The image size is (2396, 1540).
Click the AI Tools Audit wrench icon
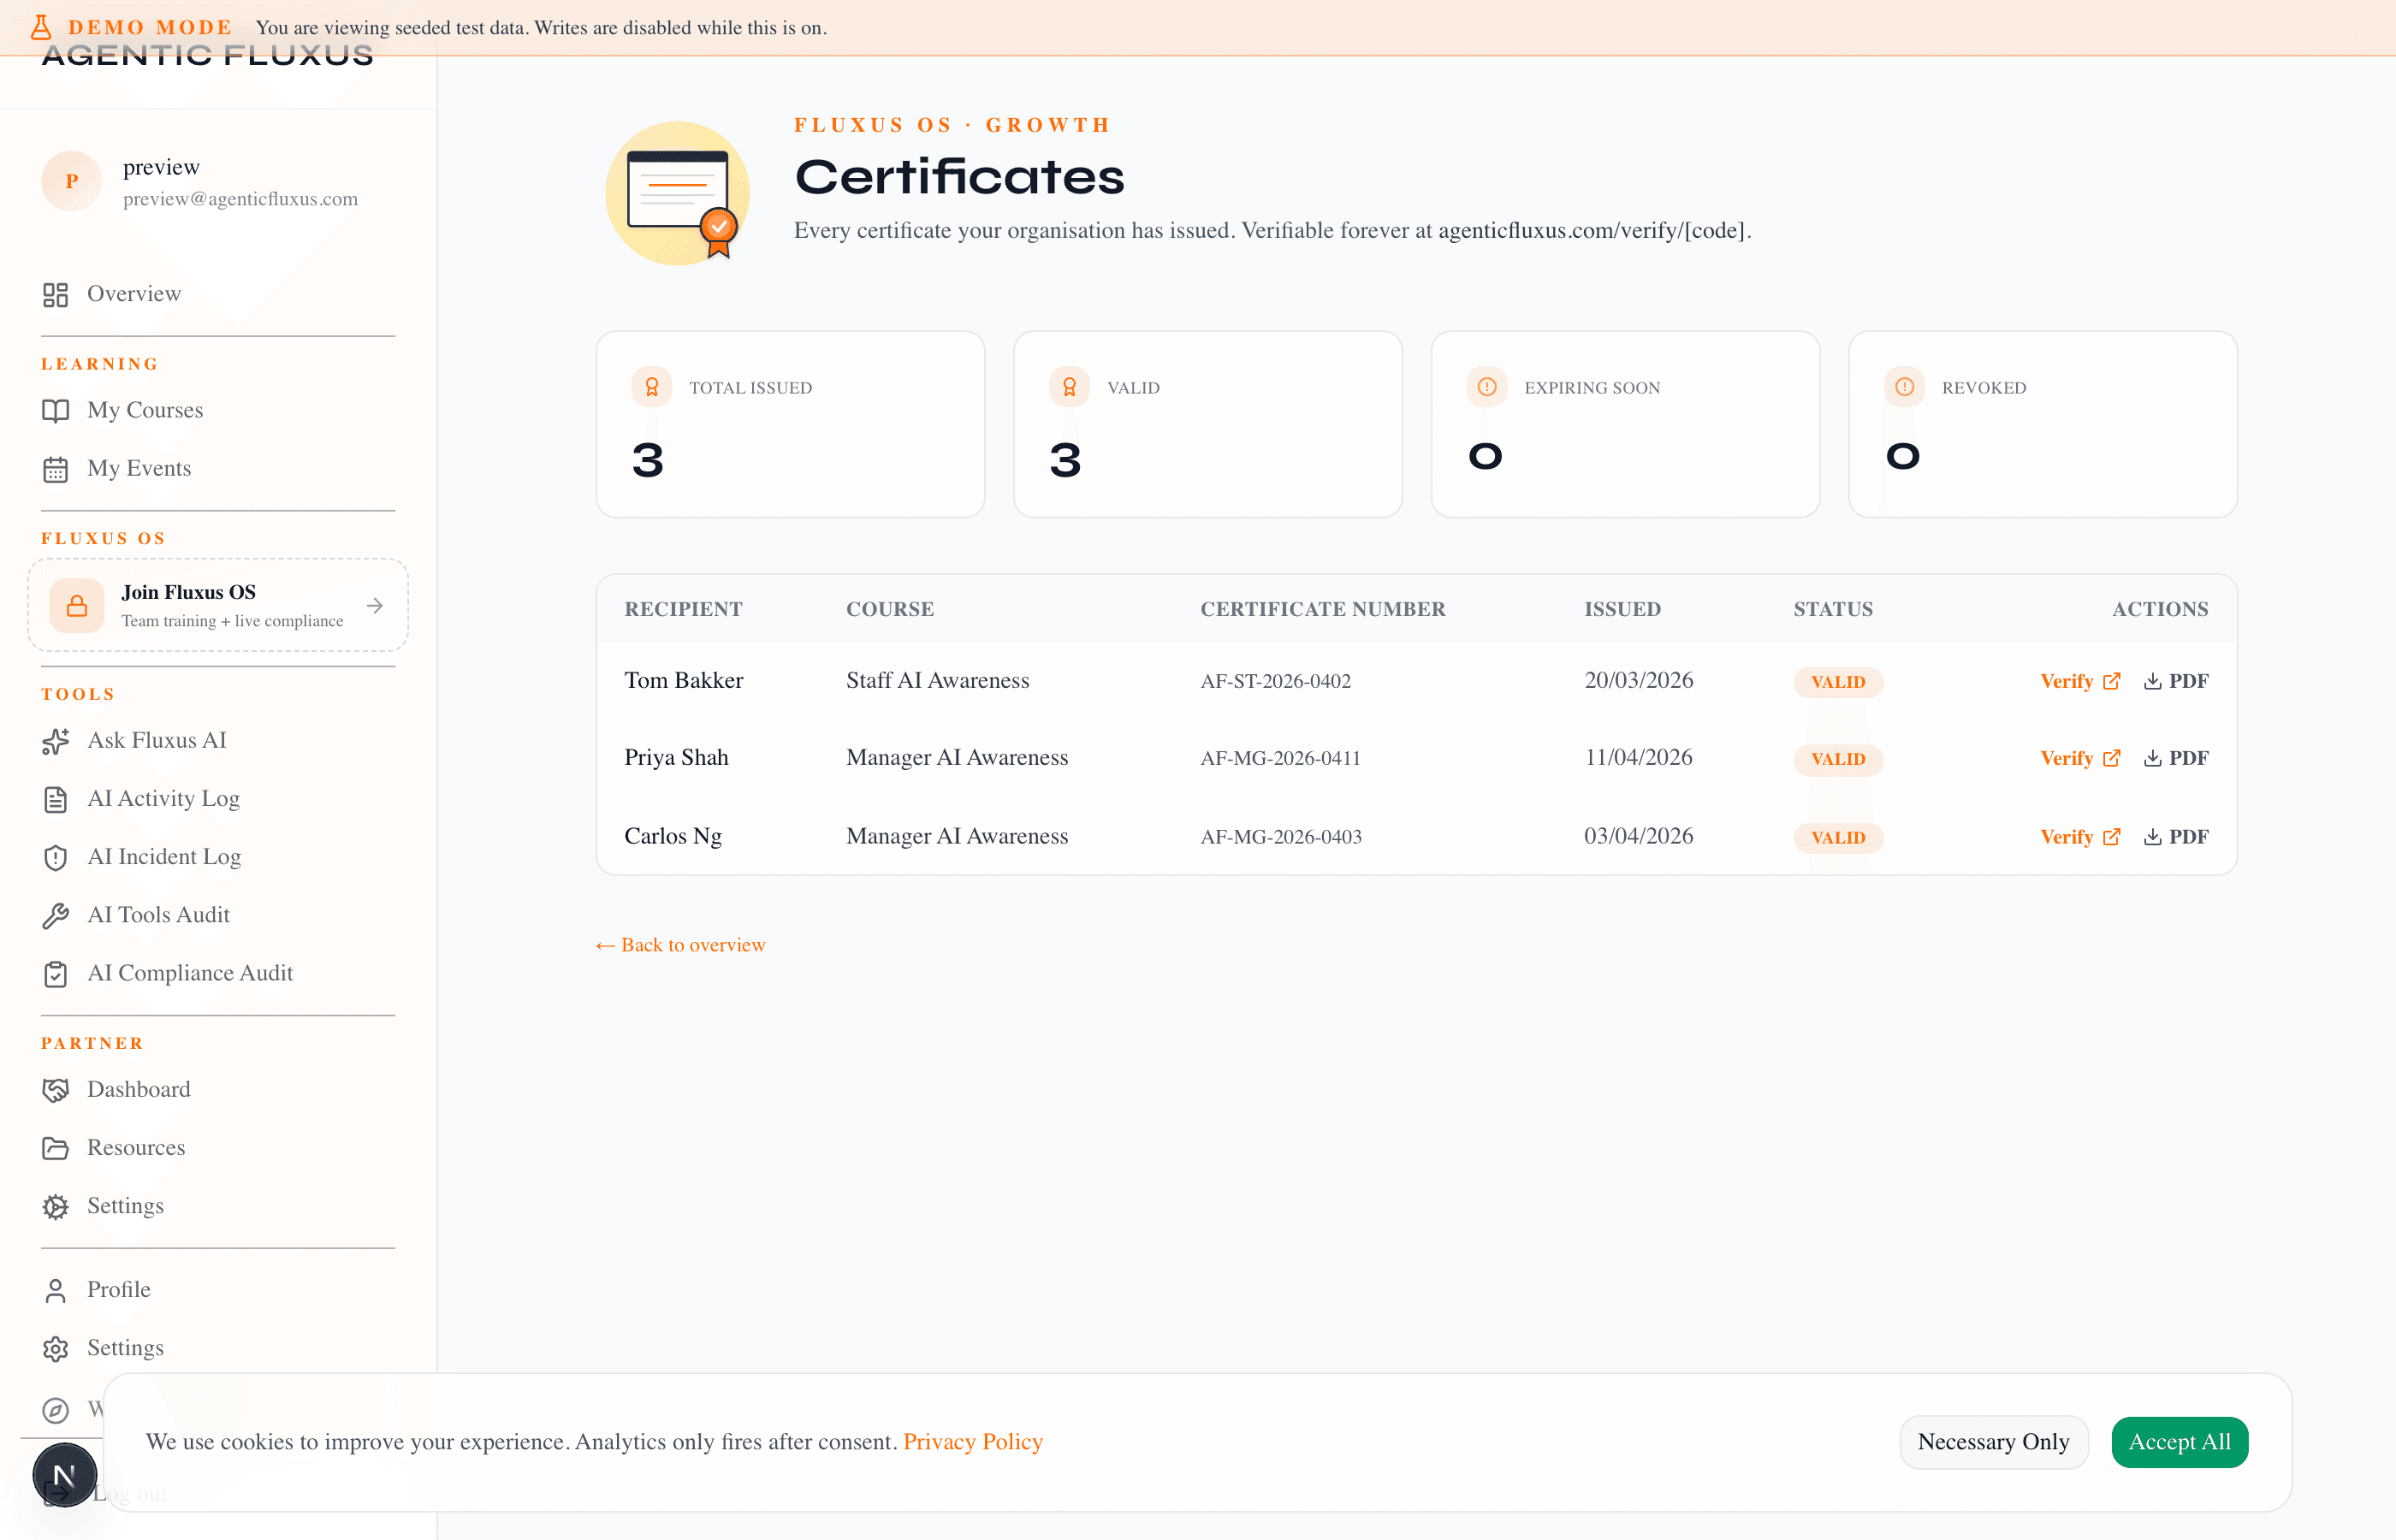tap(56, 914)
